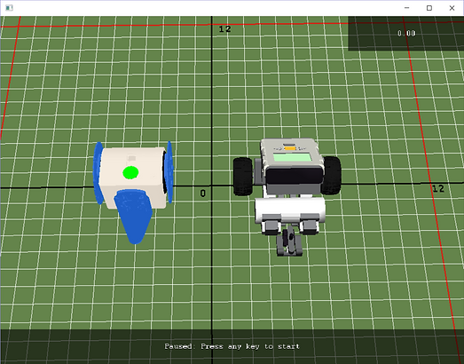
Task: Click the vertical axis label 12
Action: tap(224, 29)
